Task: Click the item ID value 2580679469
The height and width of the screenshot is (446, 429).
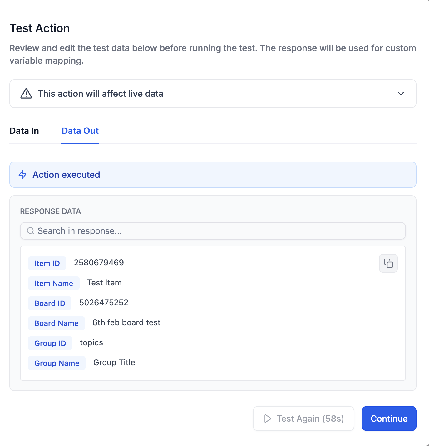Action: (99, 263)
